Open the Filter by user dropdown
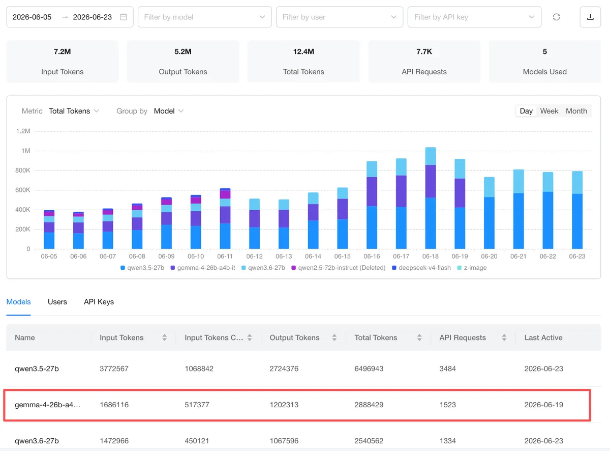Screen dimensions: 610x451 [340, 17]
